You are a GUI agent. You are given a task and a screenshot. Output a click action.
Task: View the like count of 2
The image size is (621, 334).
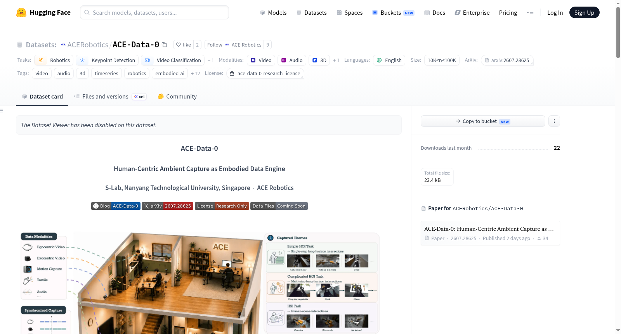[x=197, y=45]
